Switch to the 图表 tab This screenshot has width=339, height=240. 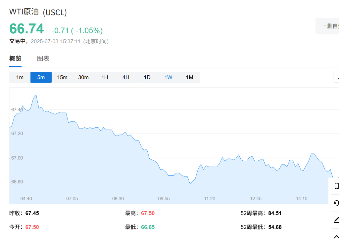tap(43, 59)
